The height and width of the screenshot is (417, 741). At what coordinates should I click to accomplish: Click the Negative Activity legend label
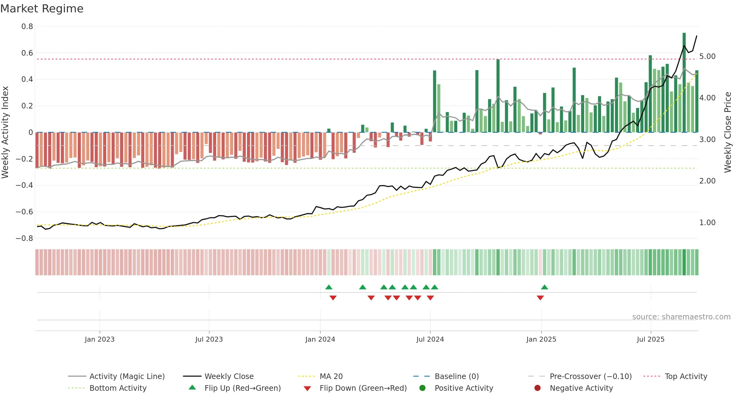(581, 388)
